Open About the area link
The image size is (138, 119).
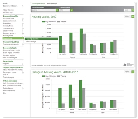pyautogui.click(x=8, y=10)
